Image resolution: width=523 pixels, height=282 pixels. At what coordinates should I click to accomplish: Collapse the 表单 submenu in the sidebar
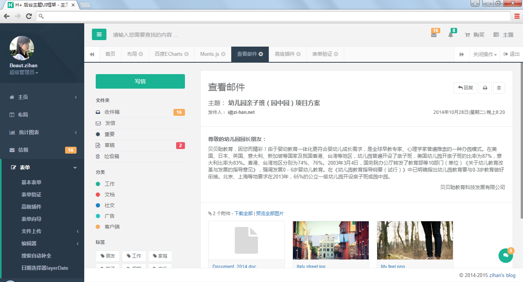pyautogui.click(x=42, y=167)
